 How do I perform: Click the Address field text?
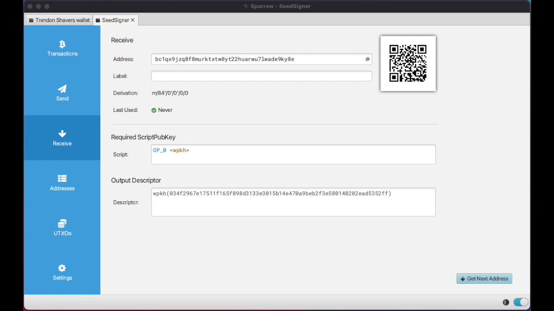pyautogui.click(x=225, y=59)
